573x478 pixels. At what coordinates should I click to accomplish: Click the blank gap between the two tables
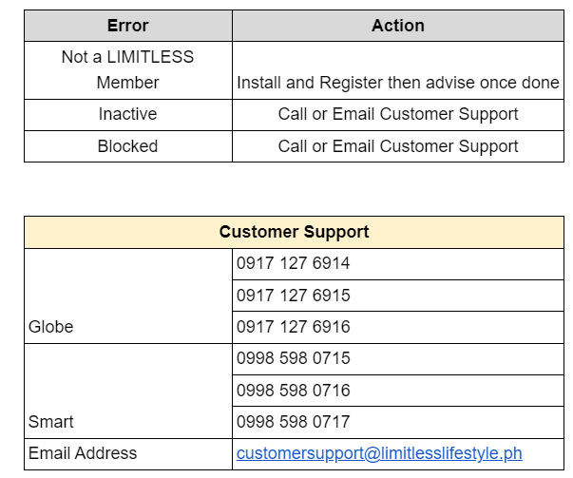coord(294,189)
